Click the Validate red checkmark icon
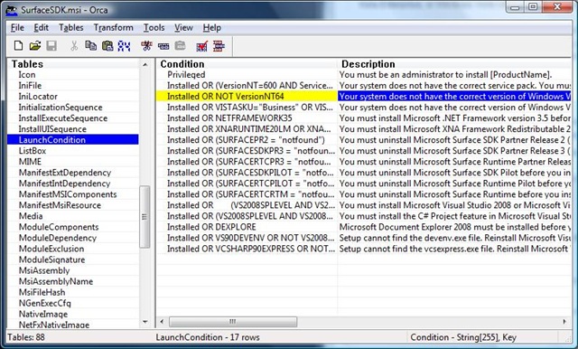 [202, 46]
